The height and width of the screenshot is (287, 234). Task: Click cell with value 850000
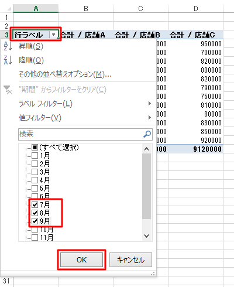[196, 132]
